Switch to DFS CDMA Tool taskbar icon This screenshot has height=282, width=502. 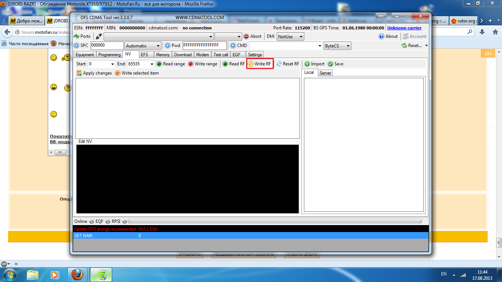[x=100, y=274]
